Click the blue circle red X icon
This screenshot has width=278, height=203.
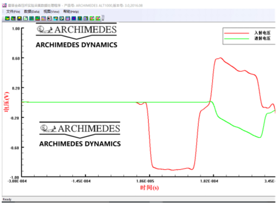point(74,18)
